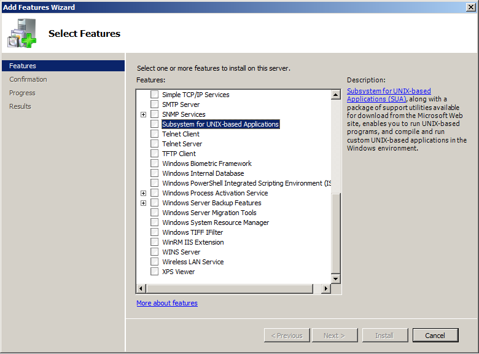Select the Windows Internal Database row text
Viewport: 479px width, 354px height.
(x=203, y=173)
